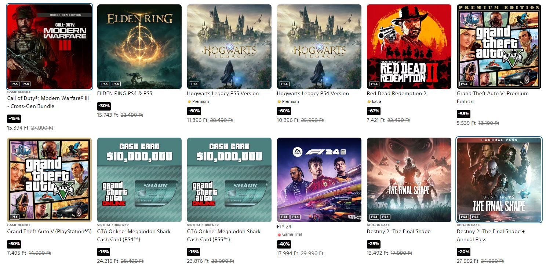The width and height of the screenshot is (546, 265).
Task: Open Red Dead Redemption 2 cover art
Action: click(409, 46)
